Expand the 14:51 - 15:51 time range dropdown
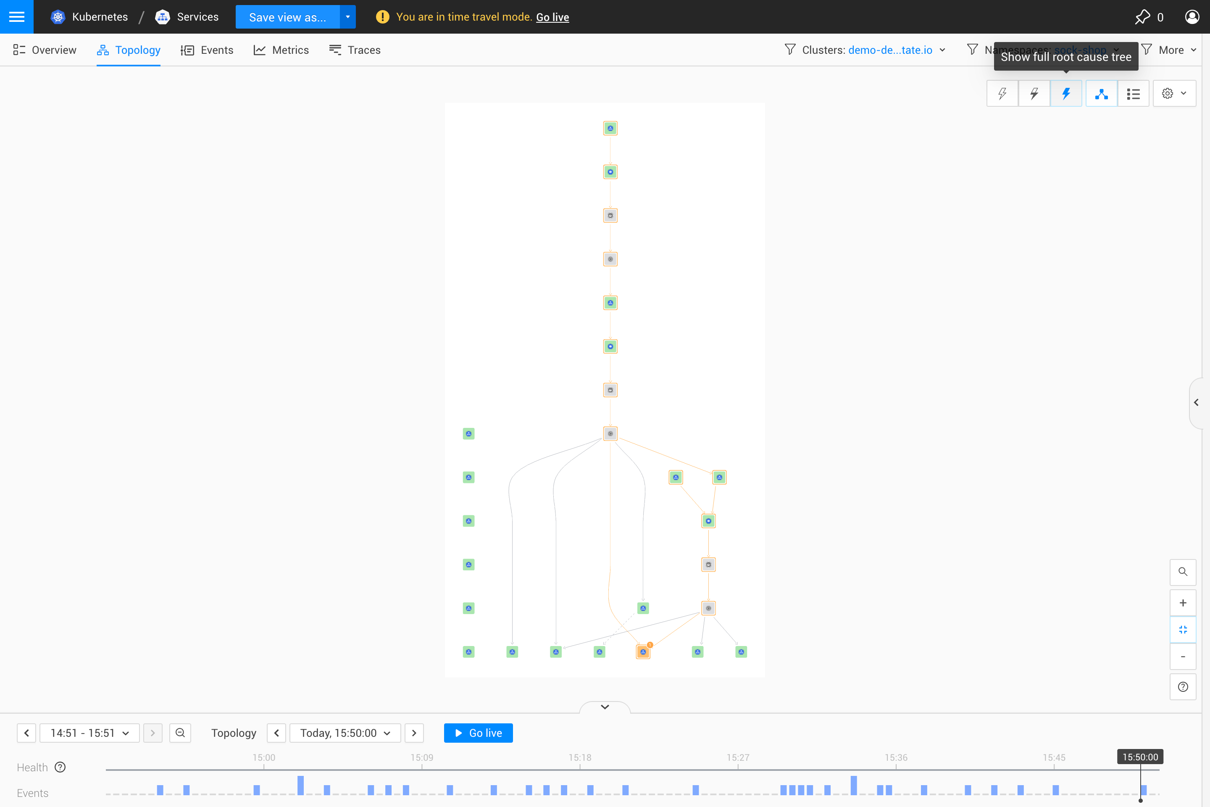 coord(89,732)
